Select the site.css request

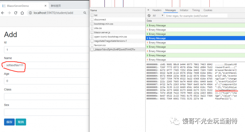[x=117, y=28]
